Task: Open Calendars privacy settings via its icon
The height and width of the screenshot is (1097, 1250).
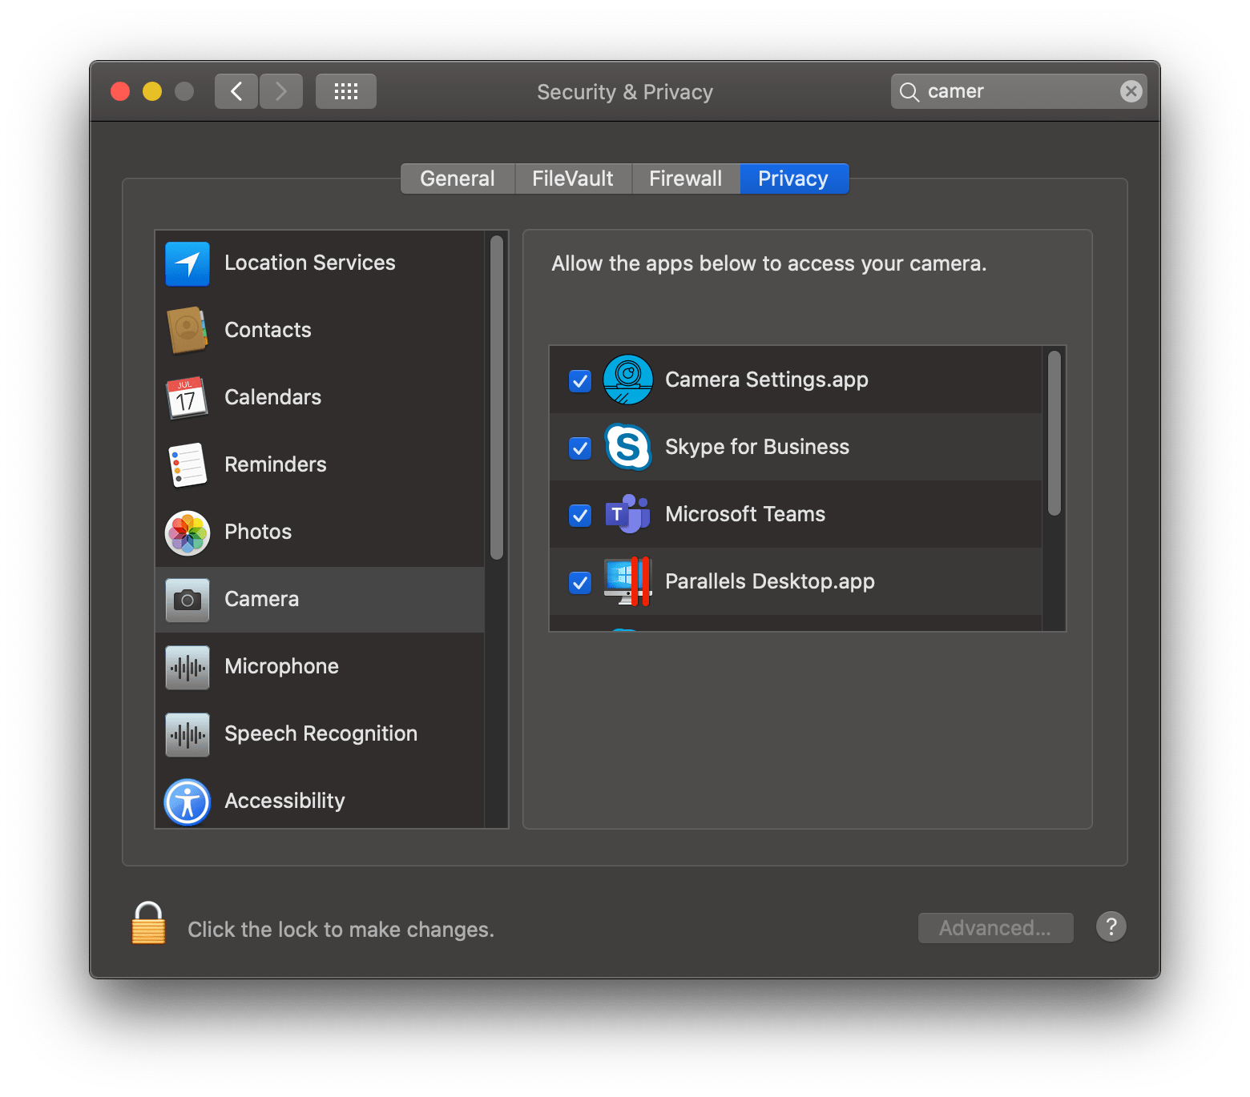Action: click(x=187, y=397)
